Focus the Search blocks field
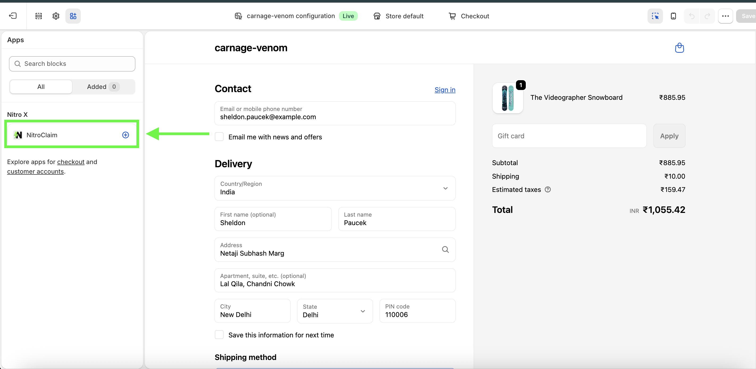The image size is (756, 369). click(72, 64)
